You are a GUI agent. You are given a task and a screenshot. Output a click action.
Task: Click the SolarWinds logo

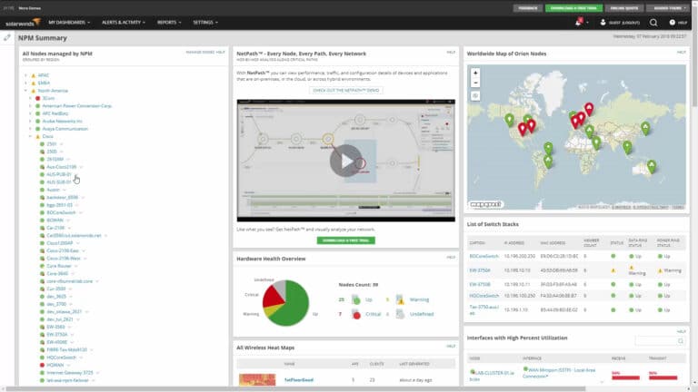[x=22, y=22]
